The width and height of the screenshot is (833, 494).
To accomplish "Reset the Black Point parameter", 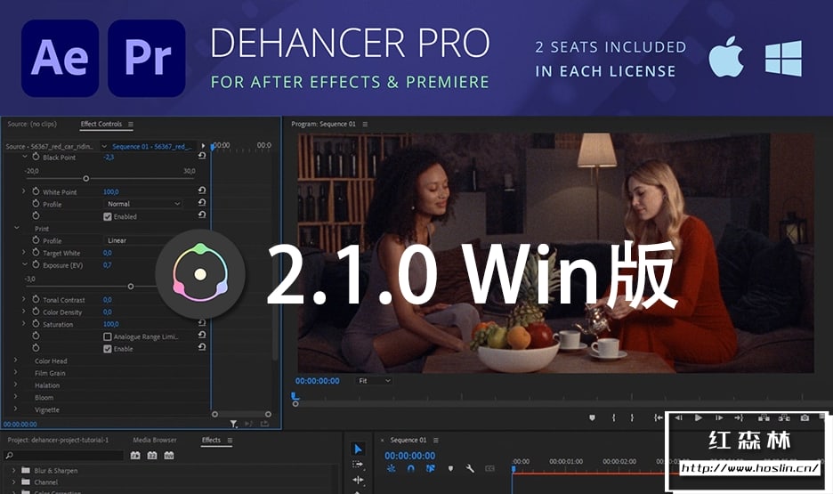I will 202,156.
